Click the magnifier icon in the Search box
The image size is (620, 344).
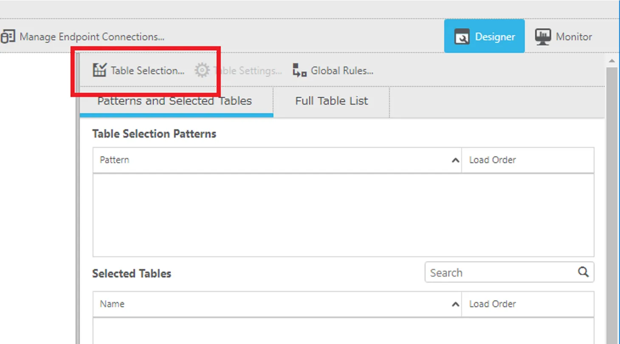click(583, 272)
